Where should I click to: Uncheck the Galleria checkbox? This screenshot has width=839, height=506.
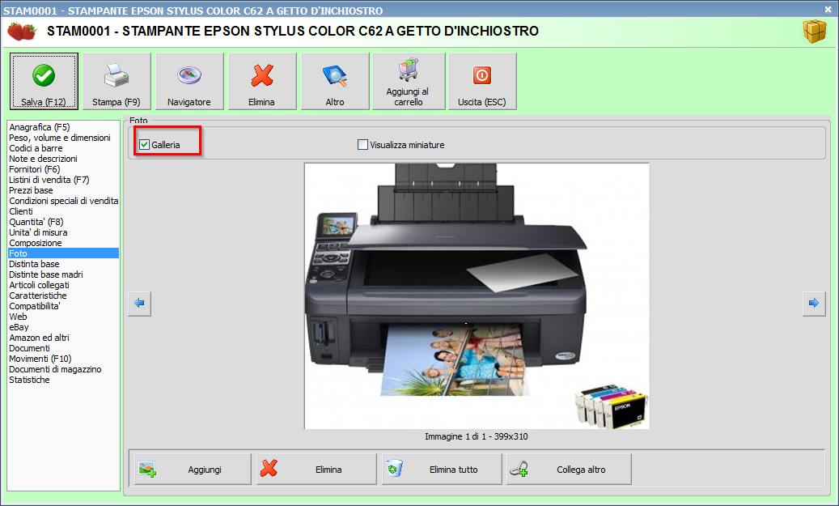(x=145, y=145)
